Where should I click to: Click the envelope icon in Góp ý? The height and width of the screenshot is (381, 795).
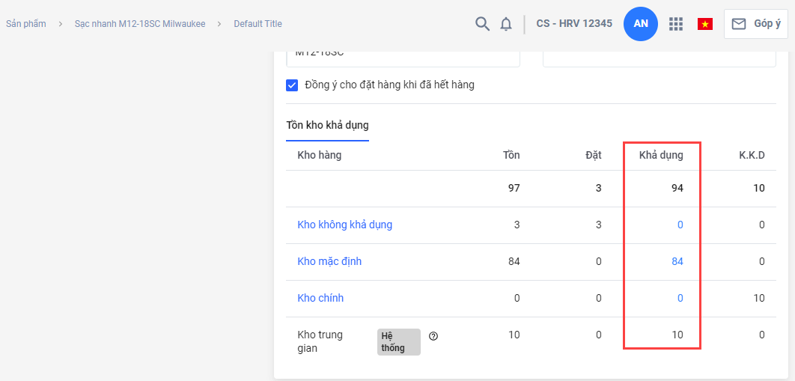pos(739,24)
